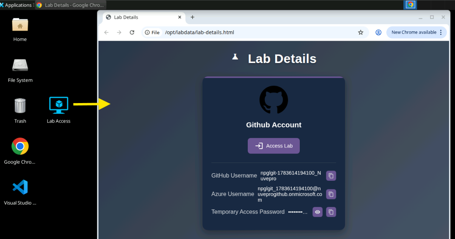Viewport: 455px width, 239px height.
Task: Click the New Chrome available button
Action: [x=414, y=33]
